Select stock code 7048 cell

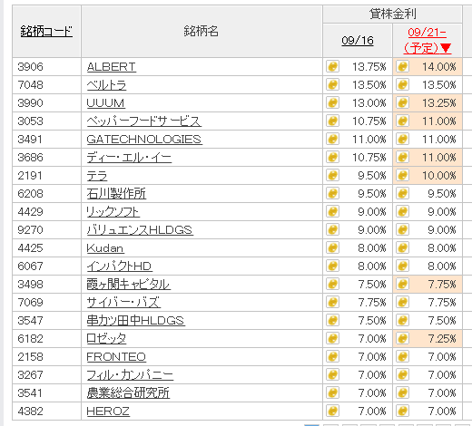46,85
